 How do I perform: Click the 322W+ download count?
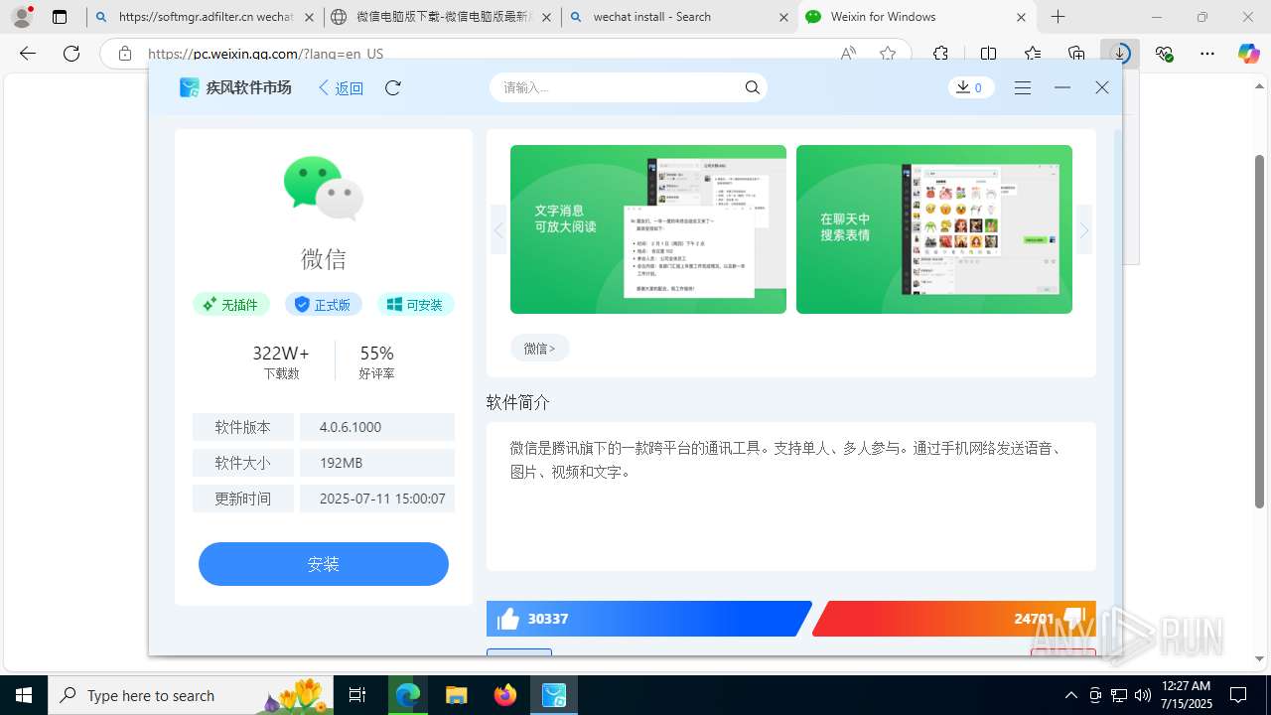281,354
